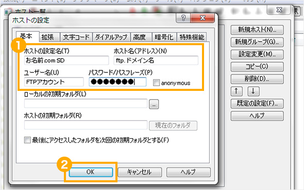The height and width of the screenshot is (190, 304).
Task: Click the ? help icon in dialog title bar
Action: point(183,18)
